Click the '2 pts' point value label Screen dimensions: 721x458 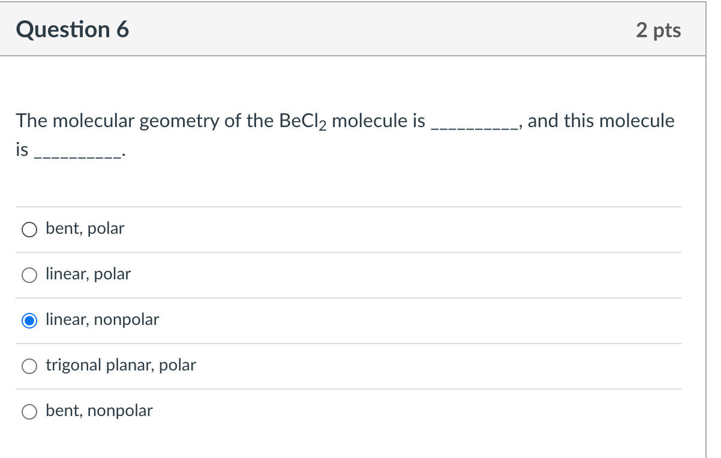(659, 30)
